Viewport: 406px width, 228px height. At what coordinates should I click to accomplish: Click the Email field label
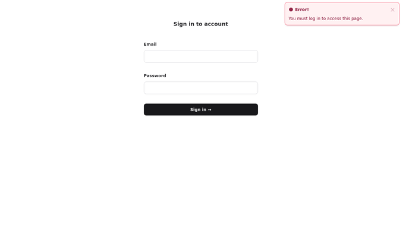(150, 44)
